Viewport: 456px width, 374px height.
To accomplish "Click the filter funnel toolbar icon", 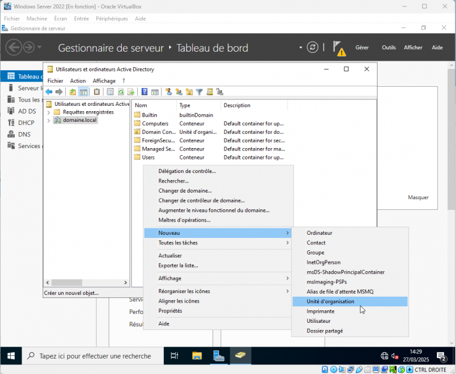I will click(199, 92).
